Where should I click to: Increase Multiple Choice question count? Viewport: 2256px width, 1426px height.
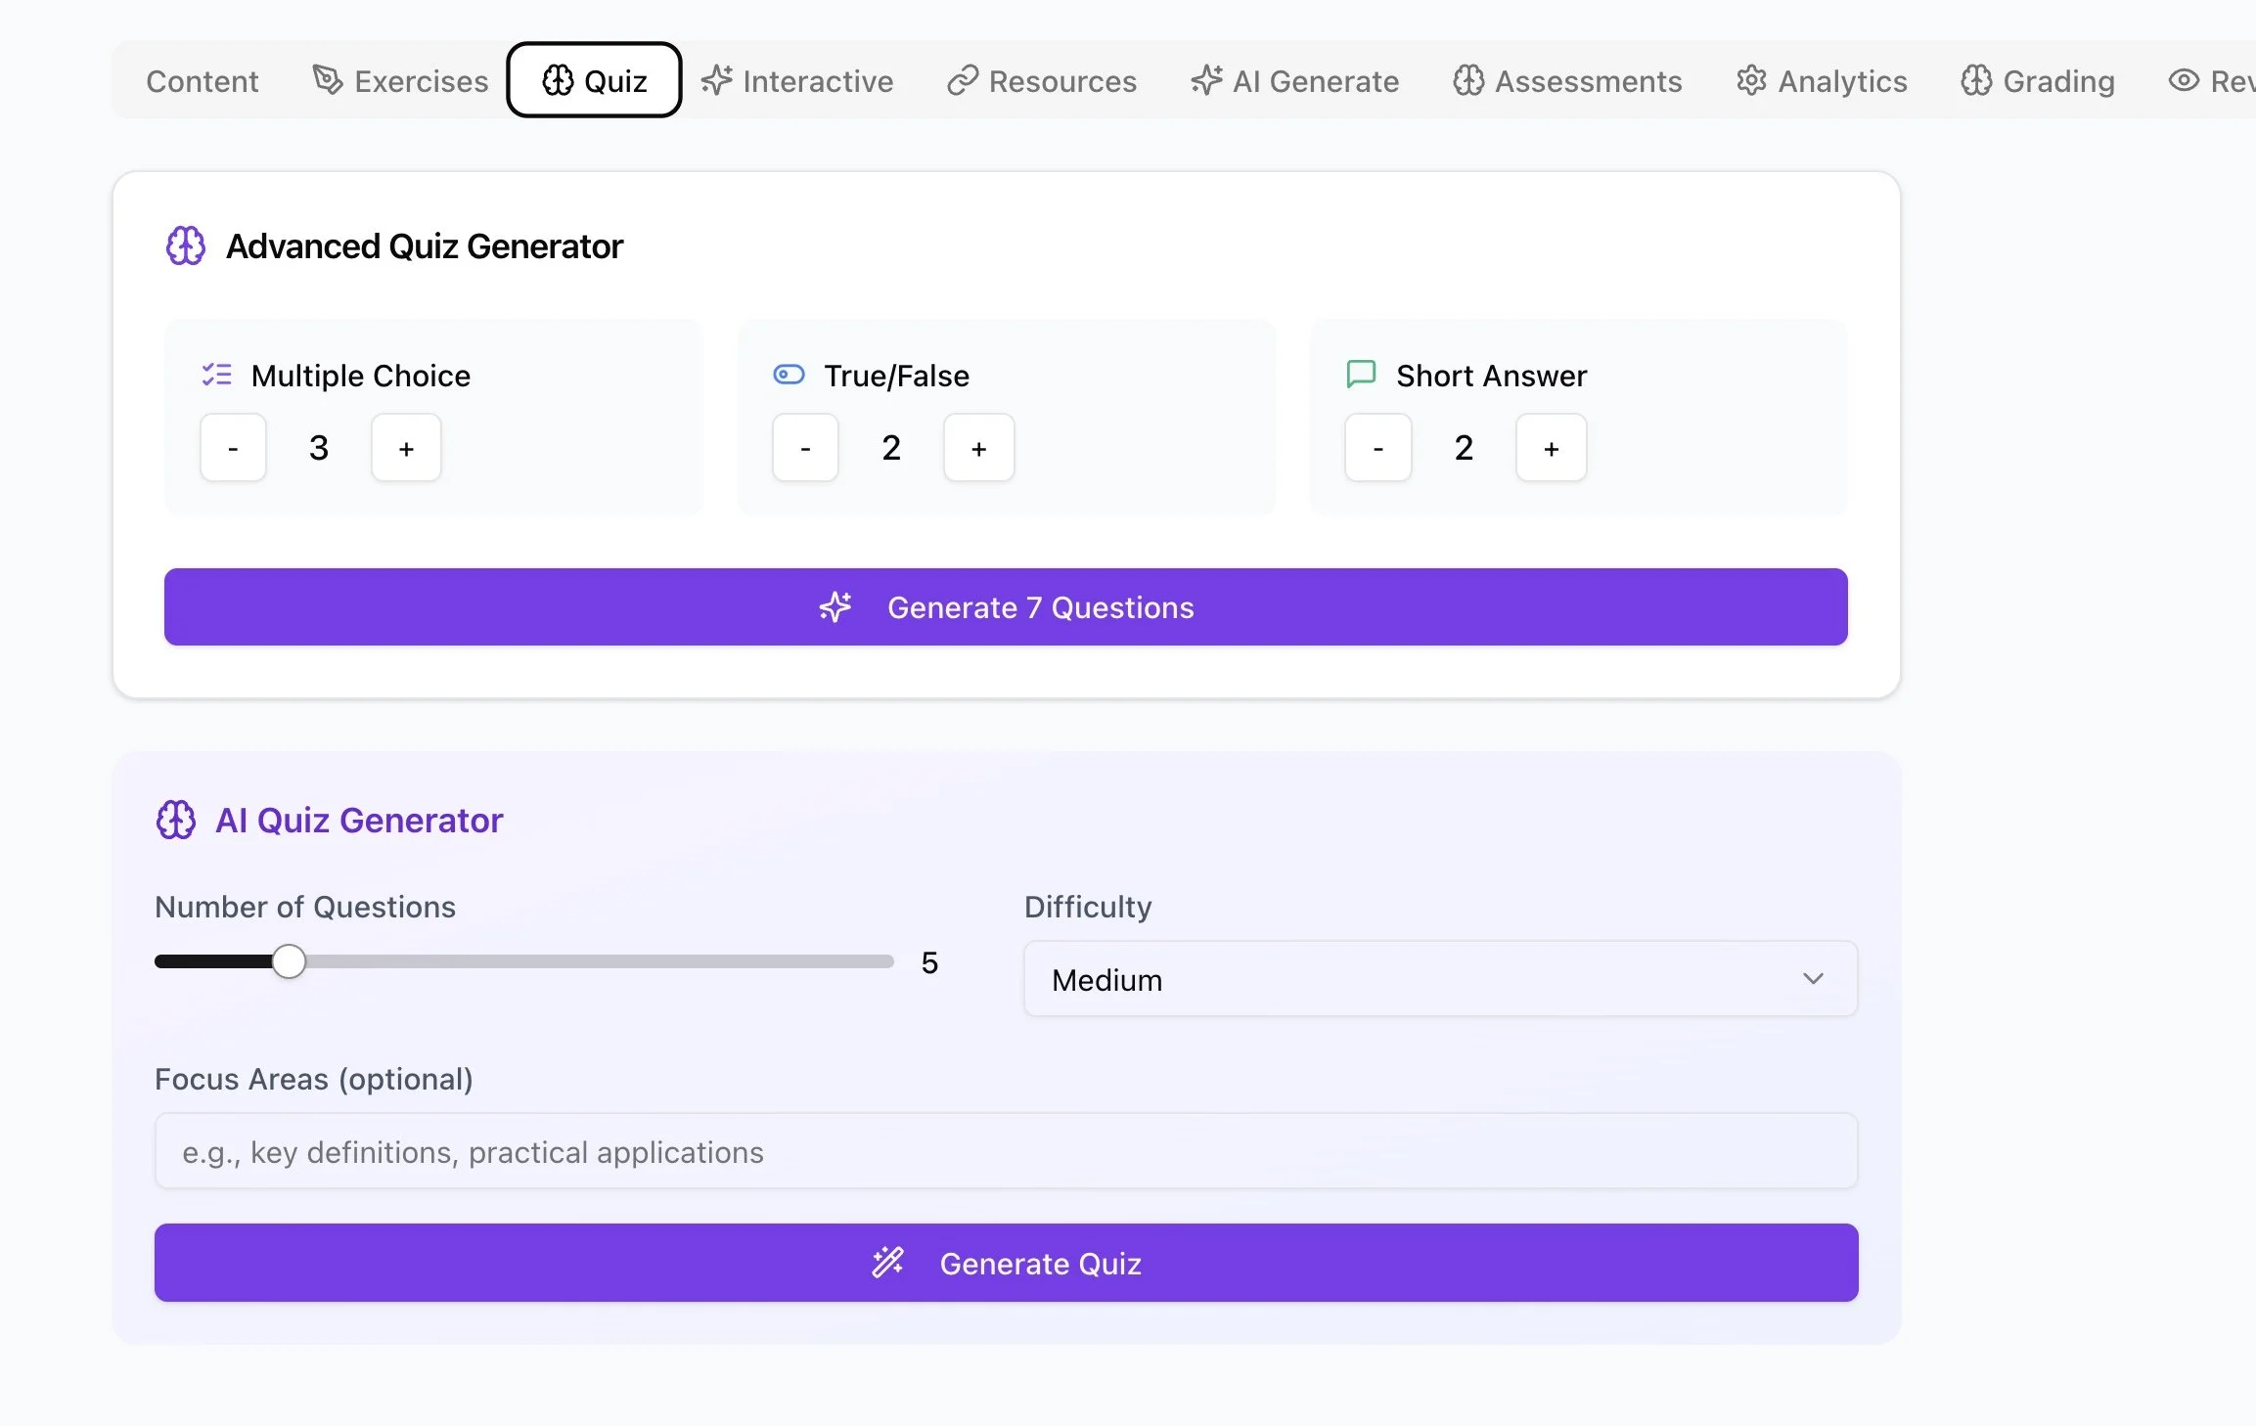point(406,448)
